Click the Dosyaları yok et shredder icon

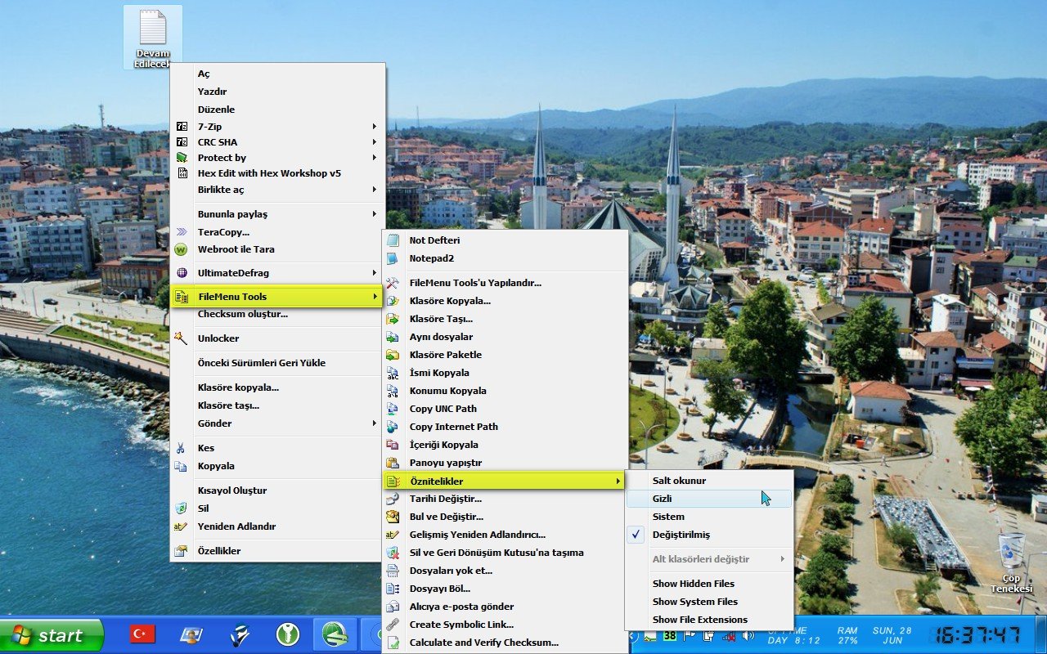click(x=393, y=571)
